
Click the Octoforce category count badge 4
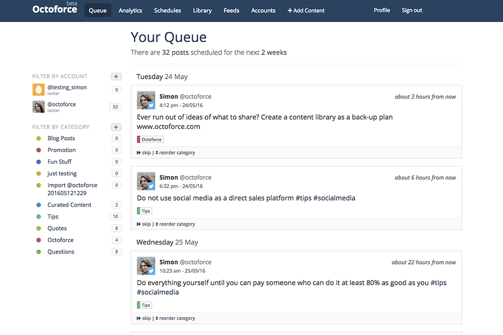(116, 240)
